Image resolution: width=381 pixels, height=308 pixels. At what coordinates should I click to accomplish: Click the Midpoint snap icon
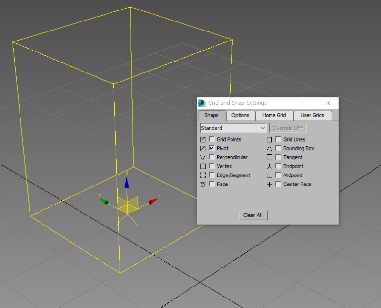tap(269, 175)
